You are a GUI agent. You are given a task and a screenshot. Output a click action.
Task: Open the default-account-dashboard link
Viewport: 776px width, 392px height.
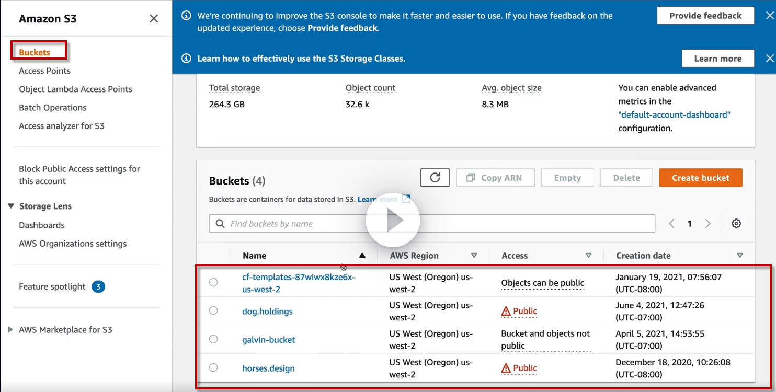[674, 114]
